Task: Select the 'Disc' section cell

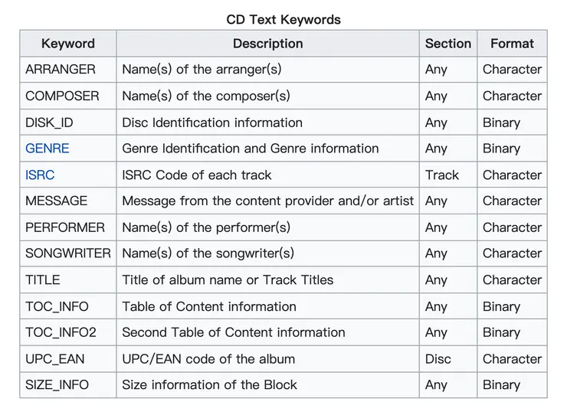Action: click(438, 358)
